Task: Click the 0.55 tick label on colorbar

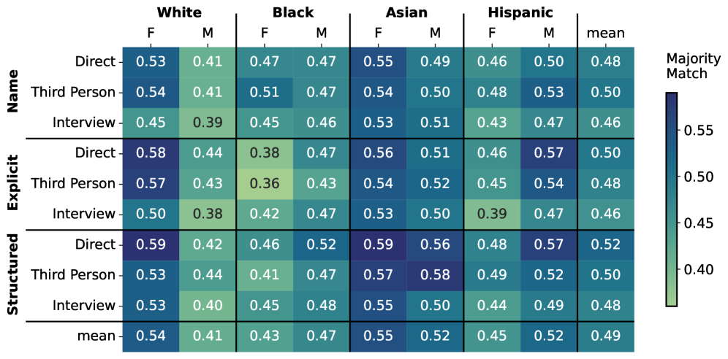Action: click(699, 131)
